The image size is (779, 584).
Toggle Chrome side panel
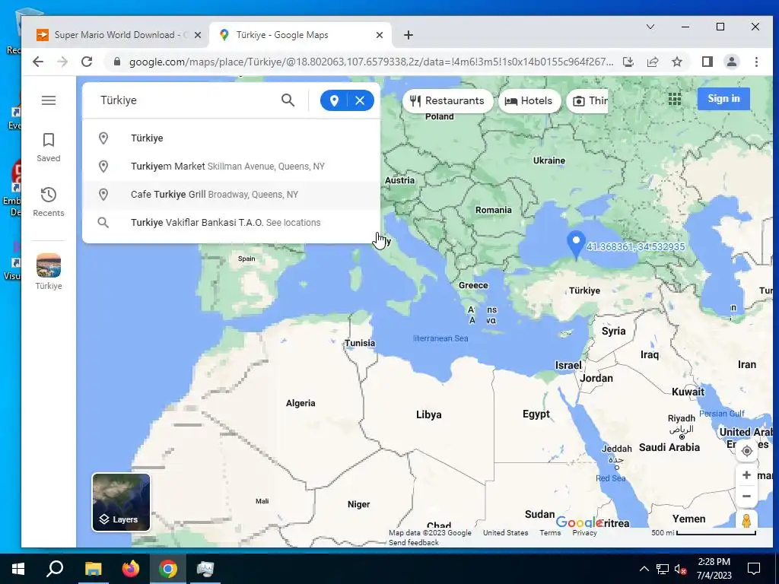coord(707,62)
